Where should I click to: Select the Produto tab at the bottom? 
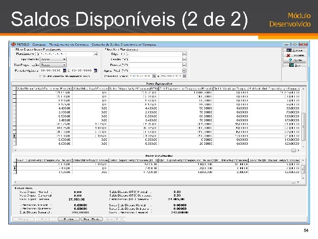point(69,219)
